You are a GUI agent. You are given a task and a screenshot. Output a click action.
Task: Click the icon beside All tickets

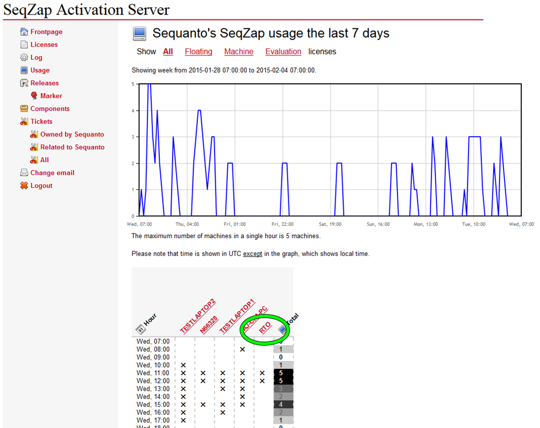34,160
